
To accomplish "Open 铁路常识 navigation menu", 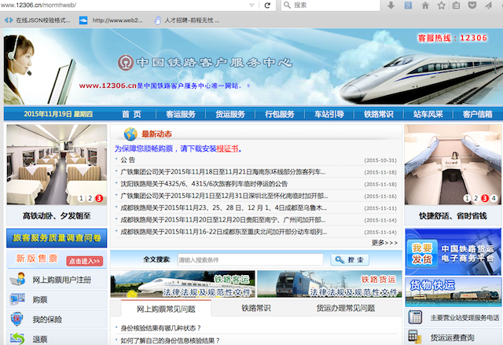I will click(379, 114).
